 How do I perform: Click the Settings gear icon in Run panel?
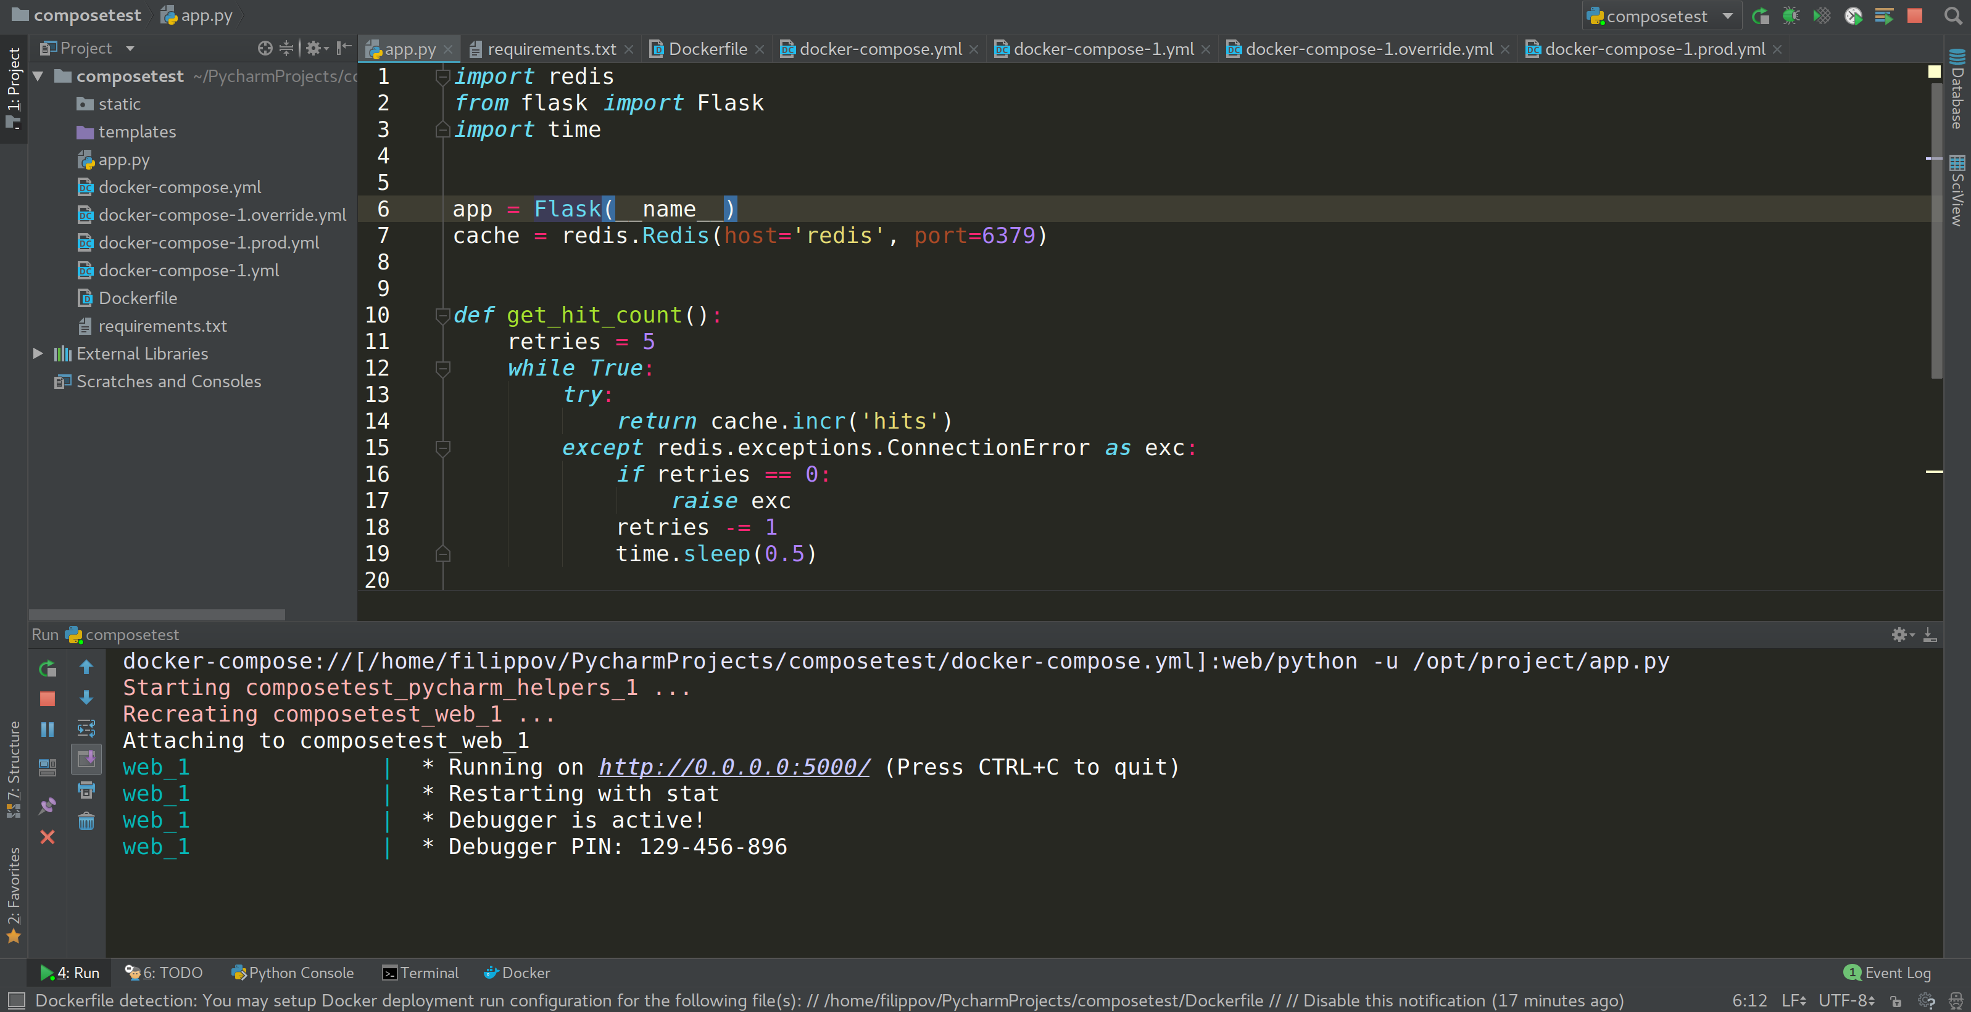pyautogui.click(x=1899, y=634)
